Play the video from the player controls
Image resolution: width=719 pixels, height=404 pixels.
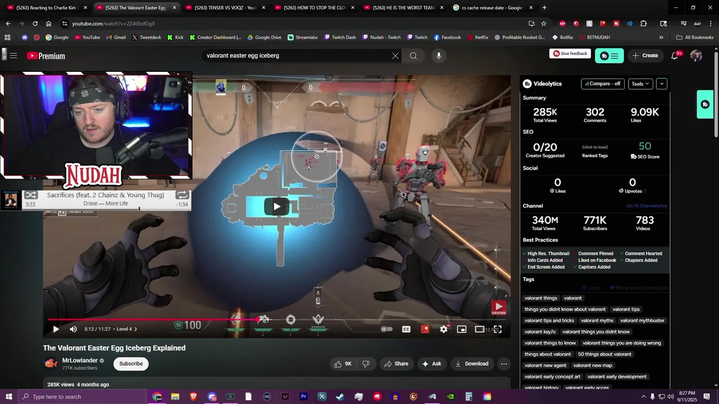56,329
